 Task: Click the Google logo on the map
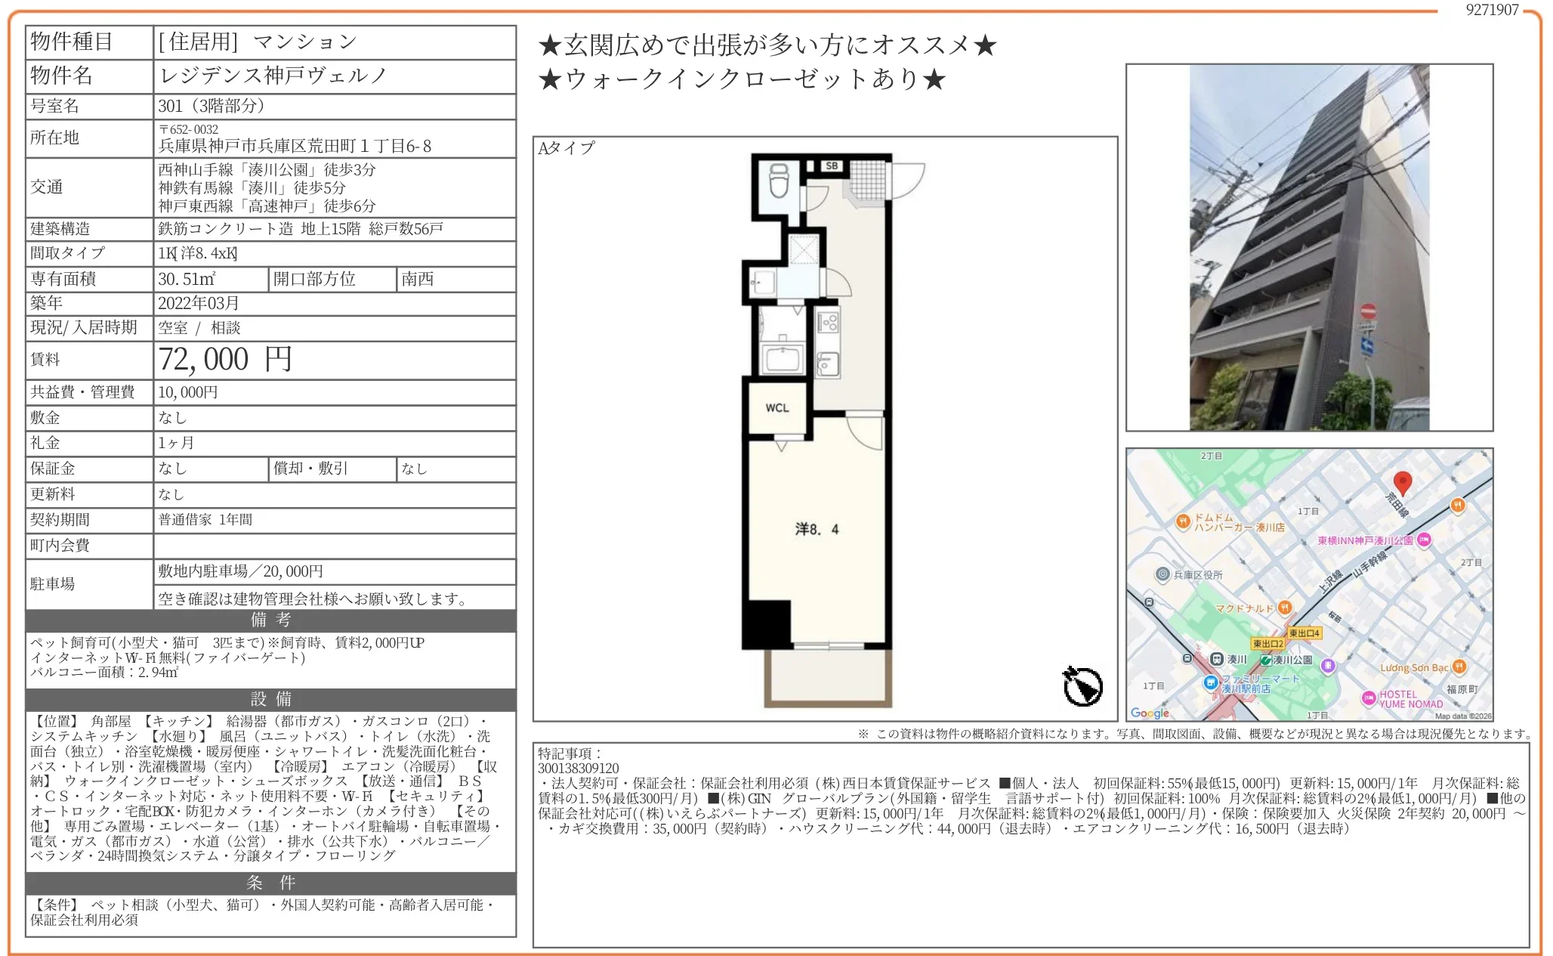1150,713
